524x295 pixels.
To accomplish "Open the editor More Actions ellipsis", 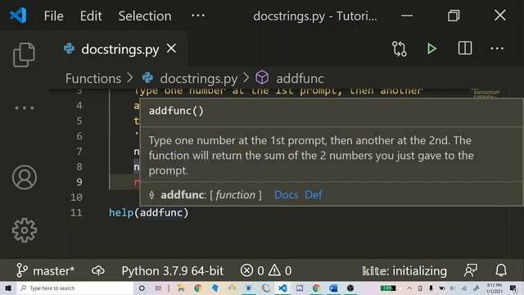I will click(497, 48).
